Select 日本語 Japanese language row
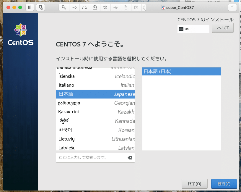This screenshot has height=192, width=241. pos(95,94)
